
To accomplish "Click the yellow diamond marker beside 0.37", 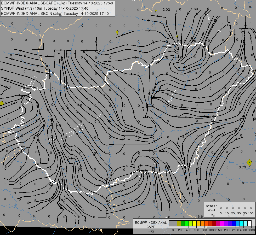I will click(2, 103).
